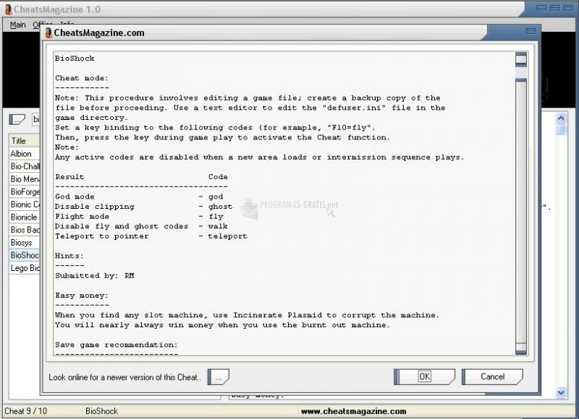
Task: Click the "Save game recommendation:" heading
Action: (x=117, y=345)
